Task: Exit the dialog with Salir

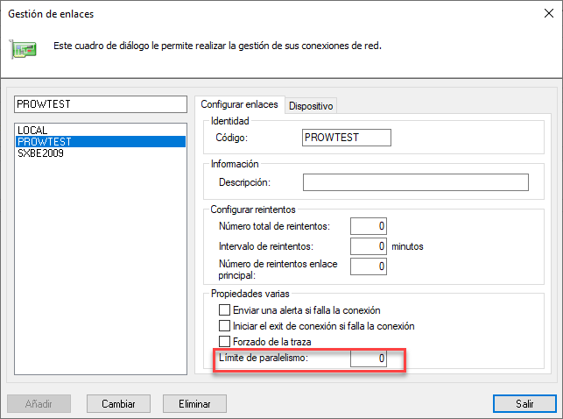Action: pos(524,403)
